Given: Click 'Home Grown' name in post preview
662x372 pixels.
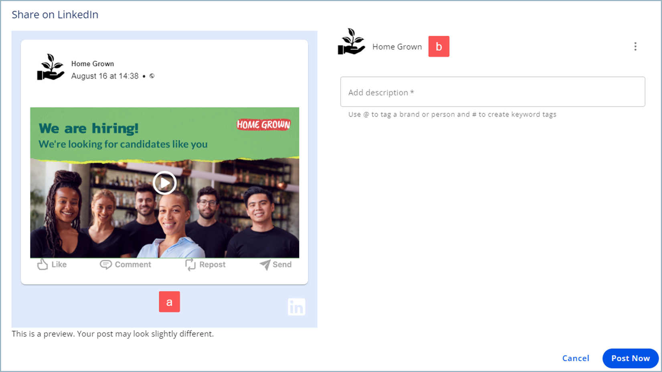Looking at the screenshot, I should click(93, 64).
